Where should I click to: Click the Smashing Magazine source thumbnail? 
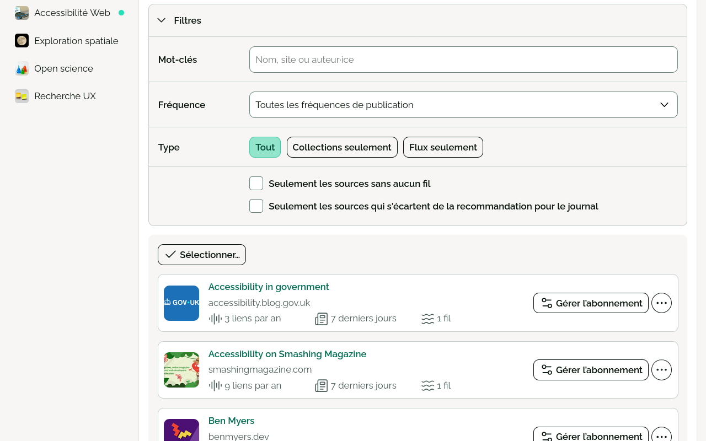[x=181, y=370]
